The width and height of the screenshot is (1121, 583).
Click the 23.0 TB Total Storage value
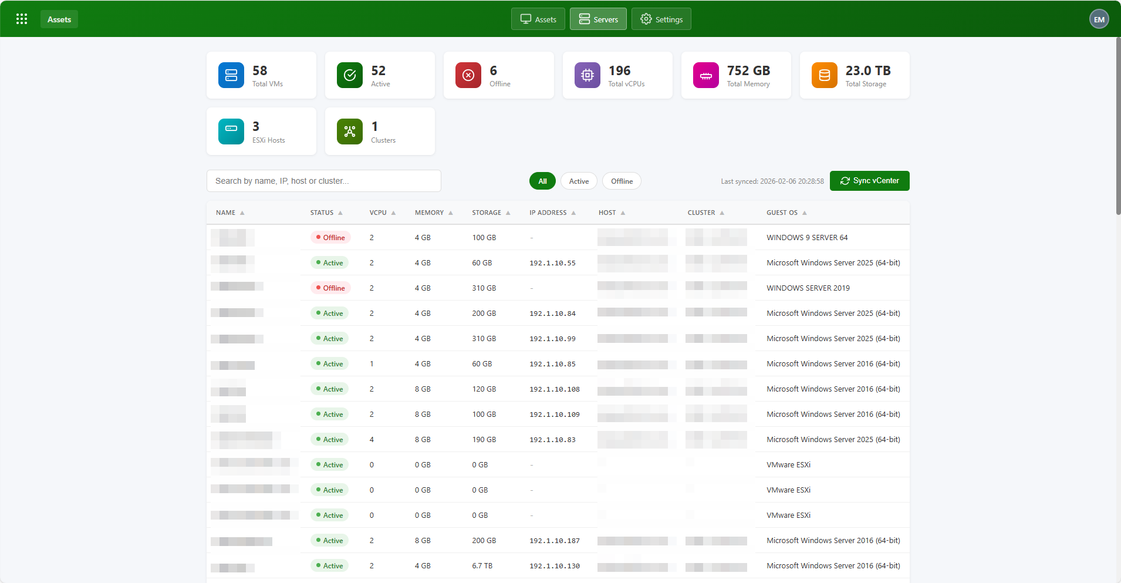tap(868, 70)
